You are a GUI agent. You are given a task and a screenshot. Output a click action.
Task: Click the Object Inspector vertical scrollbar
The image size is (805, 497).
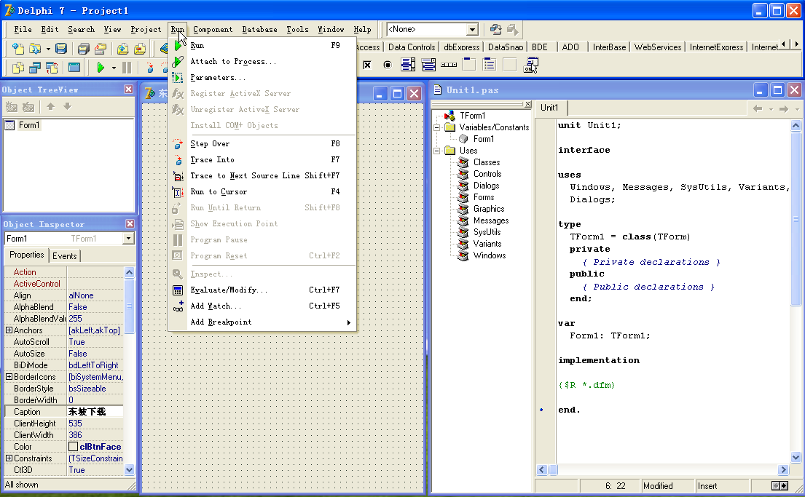coord(129,370)
